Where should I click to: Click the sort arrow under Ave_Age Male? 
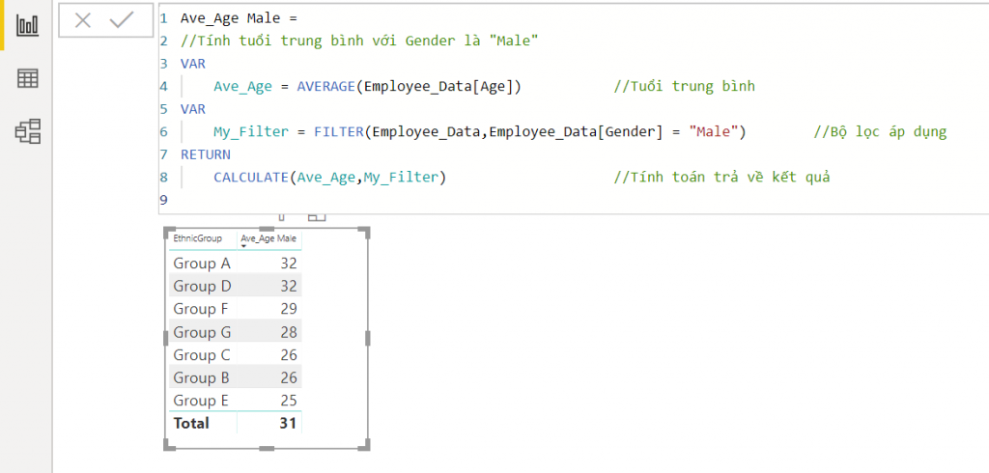(x=244, y=247)
